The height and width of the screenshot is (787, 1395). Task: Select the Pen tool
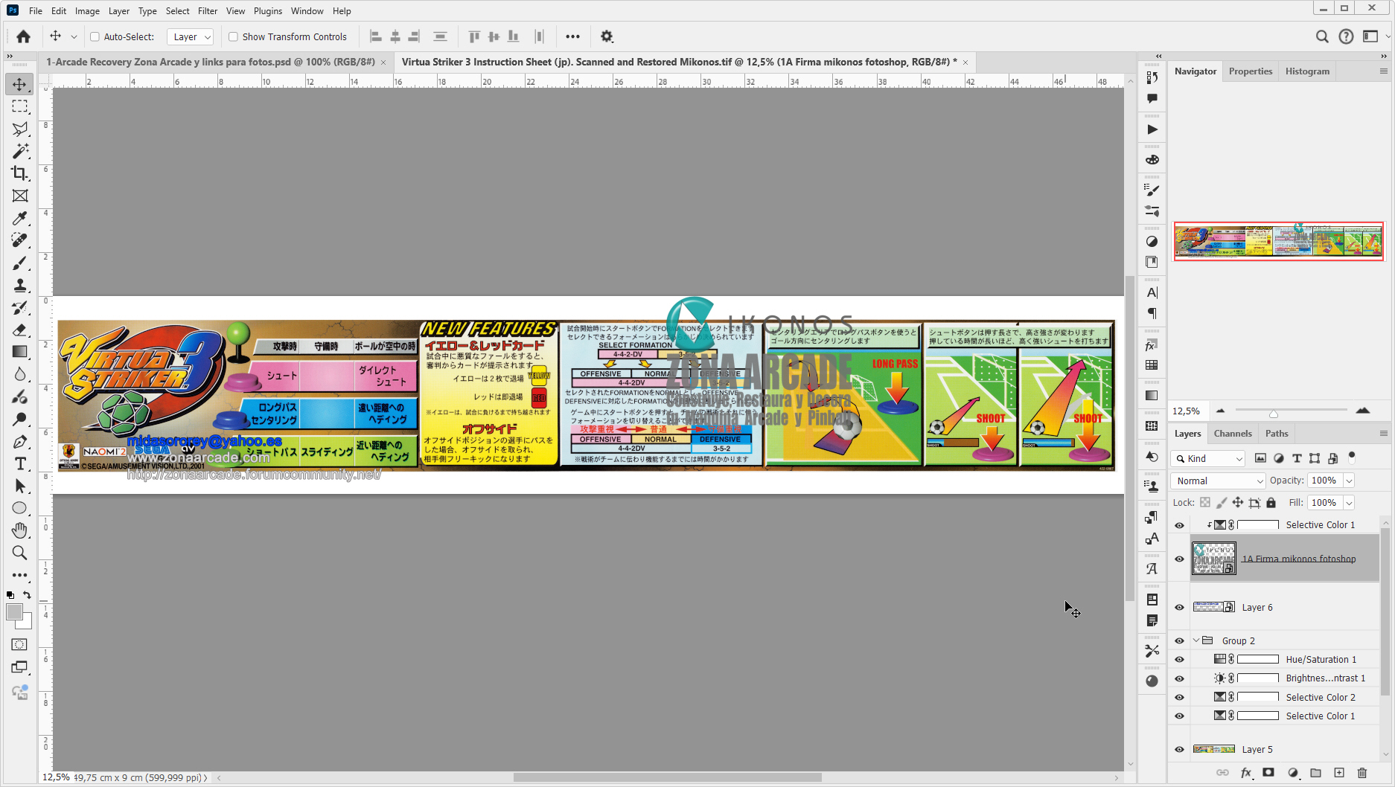(x=20, y=442)
